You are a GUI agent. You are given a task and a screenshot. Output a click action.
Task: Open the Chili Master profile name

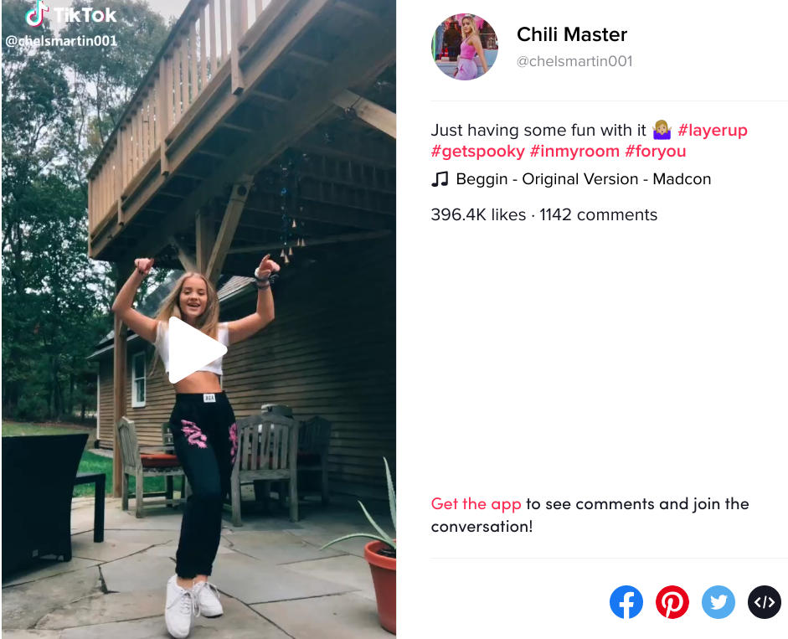[572, 34]
